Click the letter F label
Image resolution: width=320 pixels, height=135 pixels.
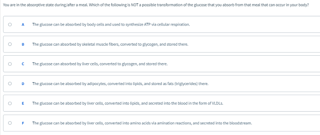click(23, 123)
